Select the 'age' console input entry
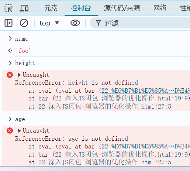Image resolution: width=190 pixels, height=171 pixels. pyautogui.click(x=20, y=119)
